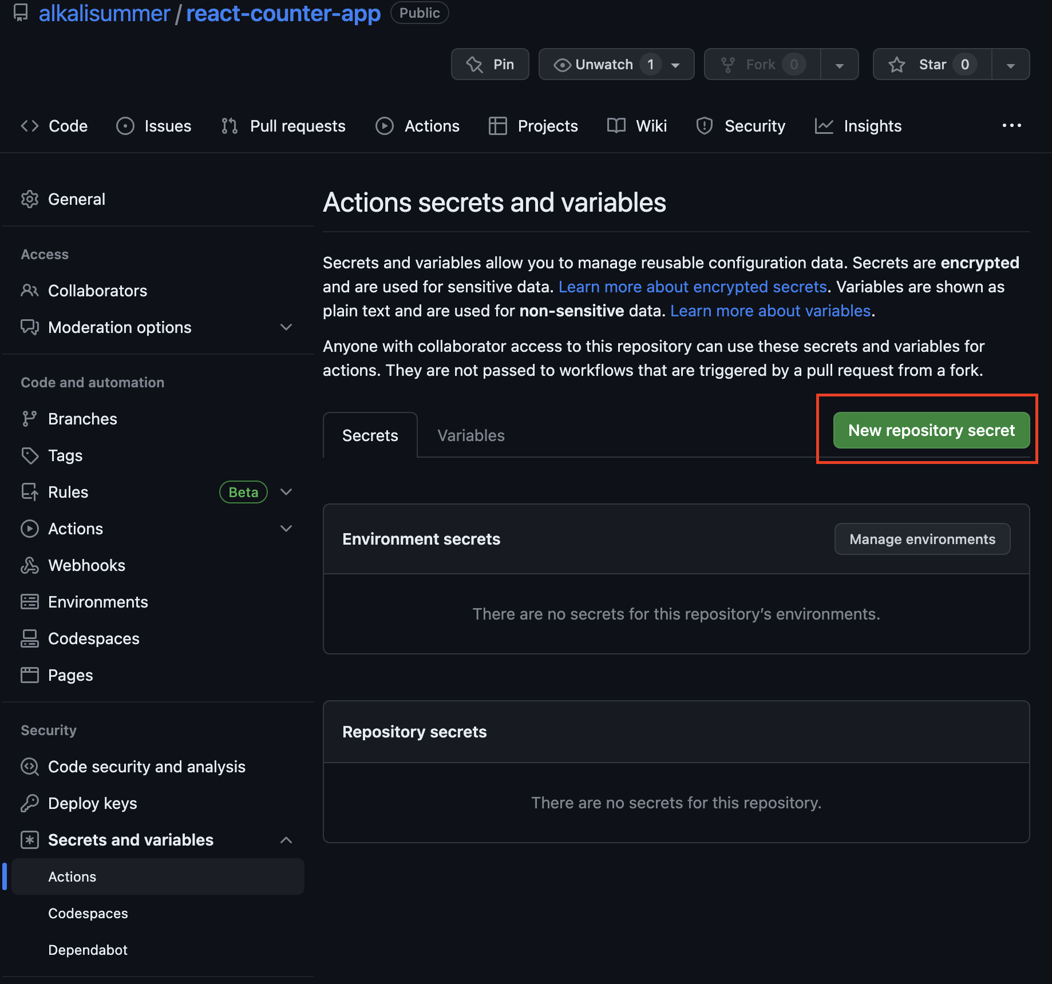This screenshot has width=1052, height=984.
Task: Click the codescan icon beside Code security
Action: (x=29, y=767)
